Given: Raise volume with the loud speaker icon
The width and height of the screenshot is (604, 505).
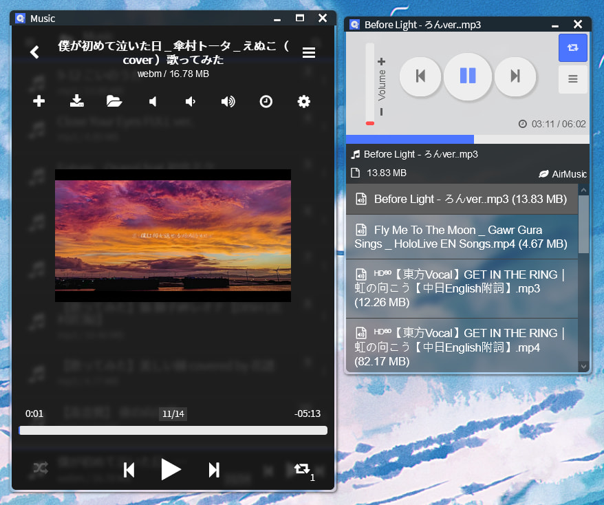Looking at the screenshot, I should coord(228,102).
